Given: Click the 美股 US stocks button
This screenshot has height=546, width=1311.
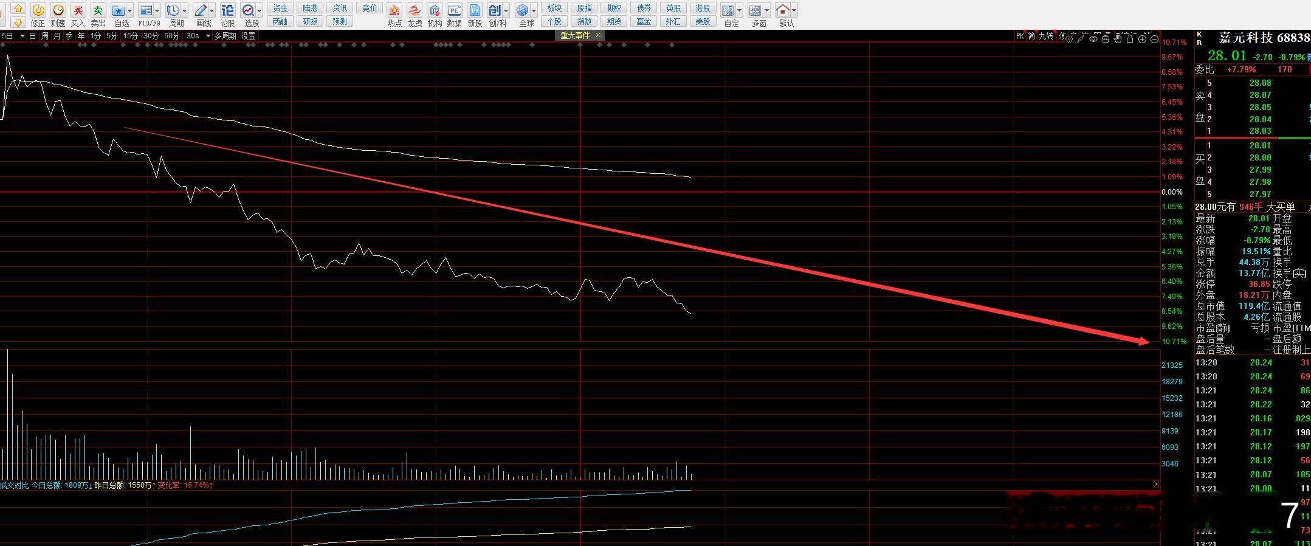Looking at the screenshot, I should coord(703,21).
